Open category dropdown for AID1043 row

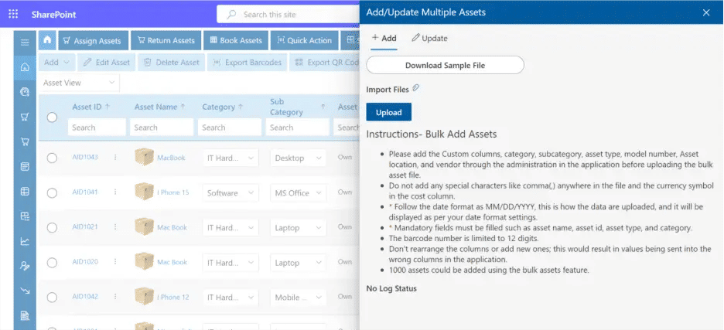231,158
